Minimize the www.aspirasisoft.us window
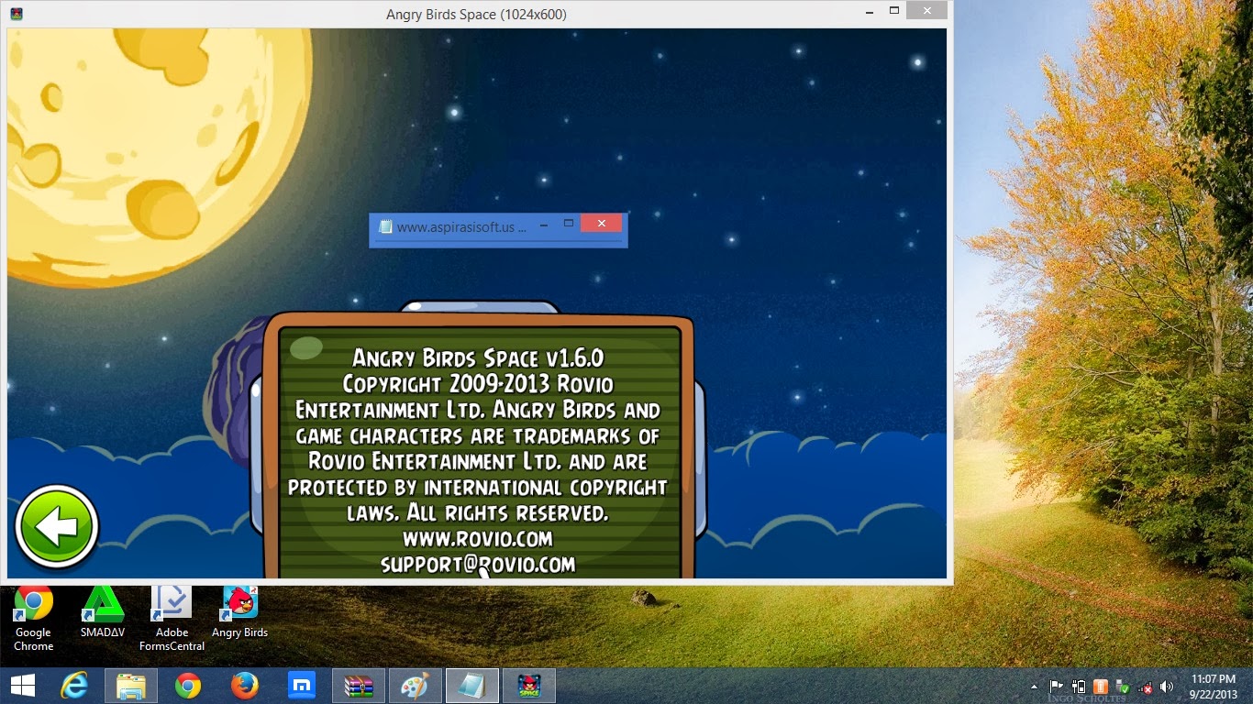 point(544,225)
